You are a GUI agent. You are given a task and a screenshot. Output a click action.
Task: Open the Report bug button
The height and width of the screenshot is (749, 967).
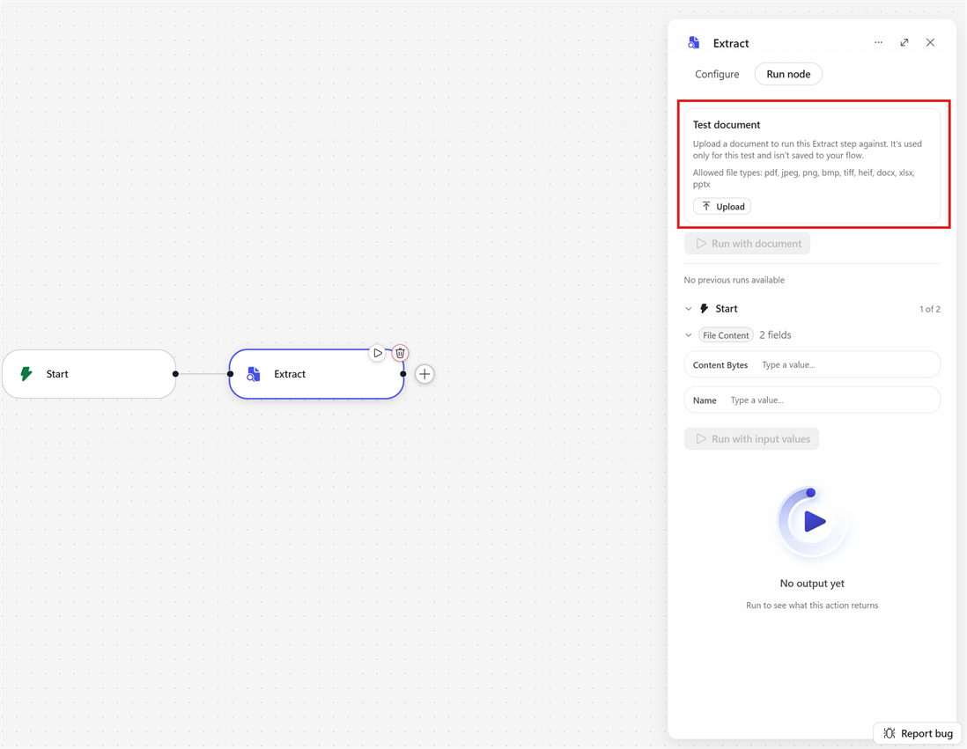coord(918,733)
